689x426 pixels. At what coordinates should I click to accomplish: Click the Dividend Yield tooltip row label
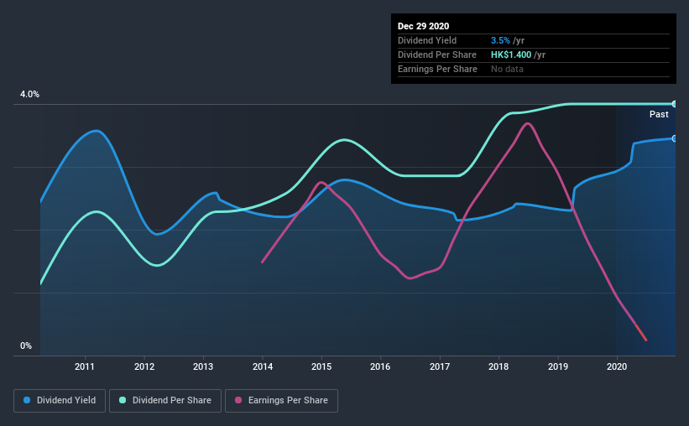click(x=427, y=40)
